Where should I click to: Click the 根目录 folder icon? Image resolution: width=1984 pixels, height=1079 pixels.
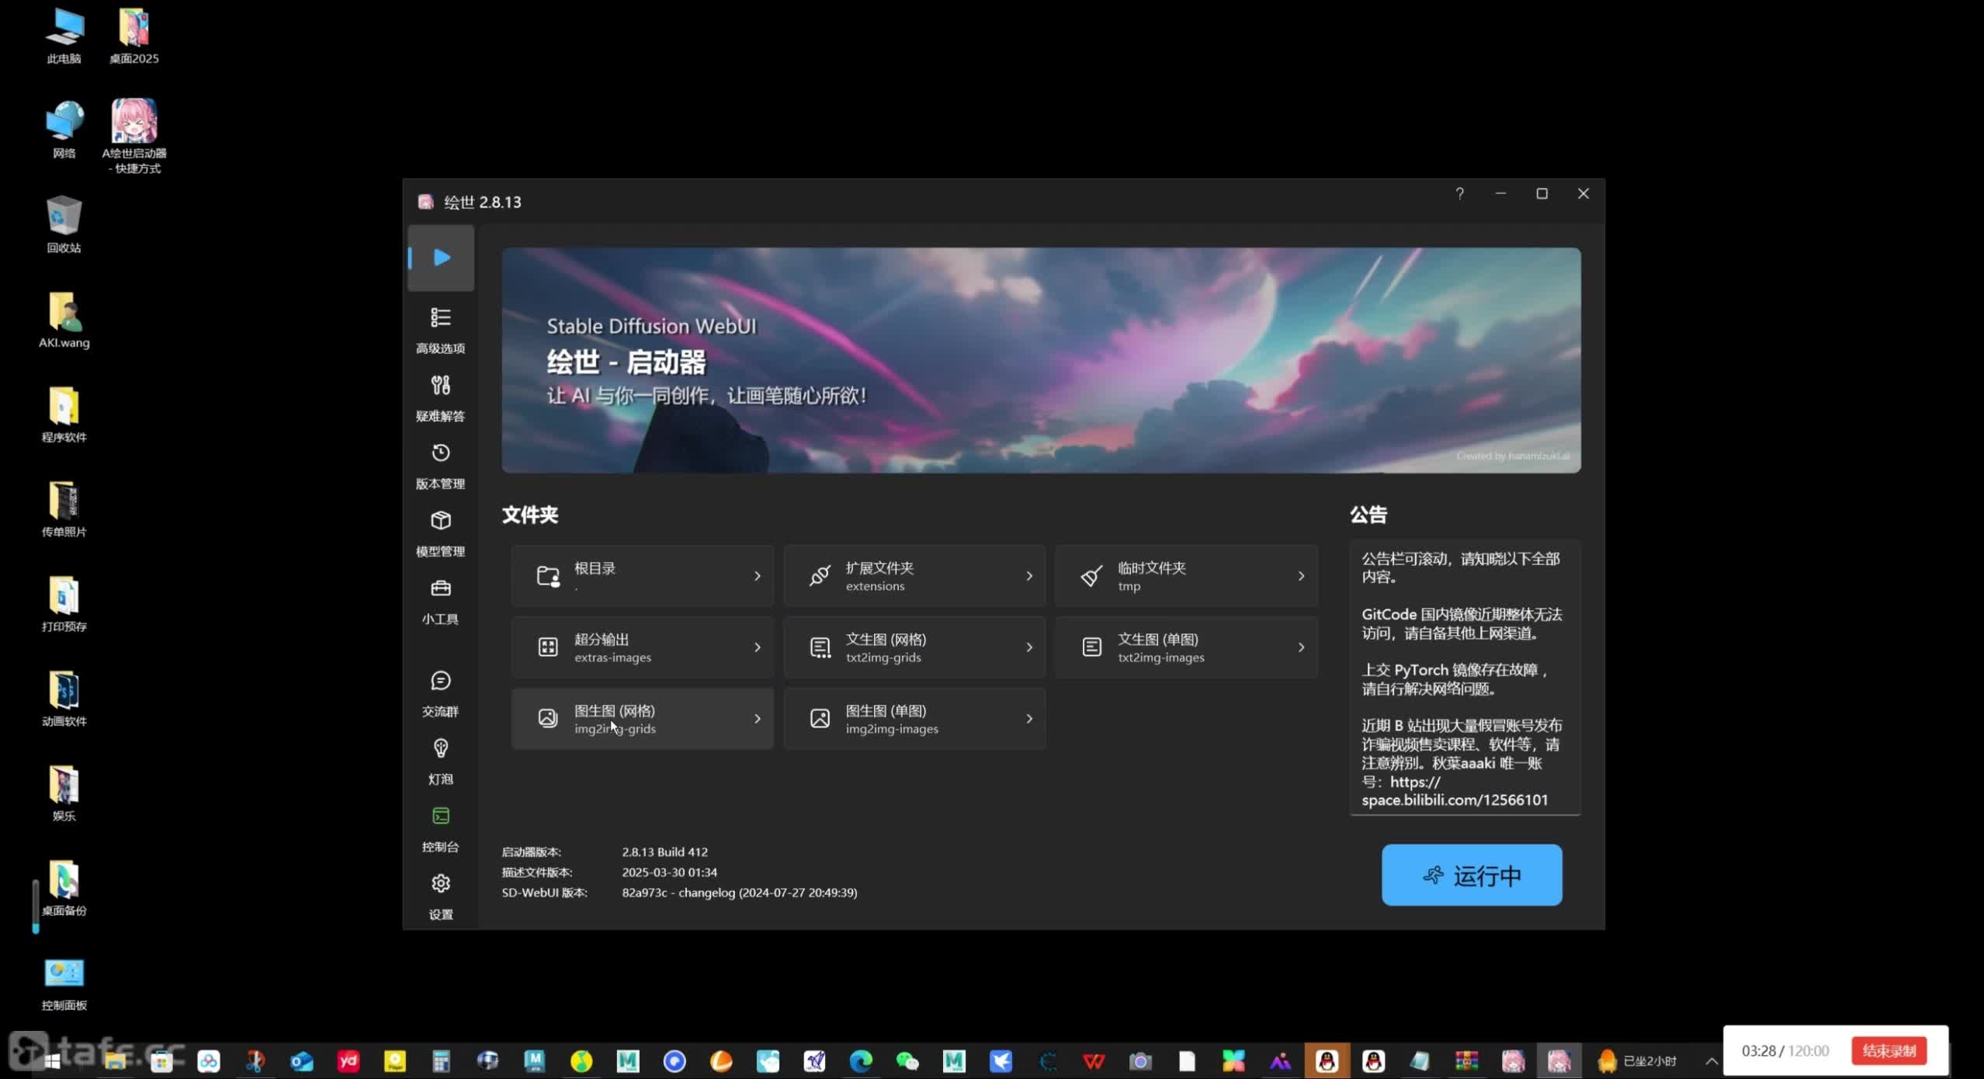[x=548, y=576]
